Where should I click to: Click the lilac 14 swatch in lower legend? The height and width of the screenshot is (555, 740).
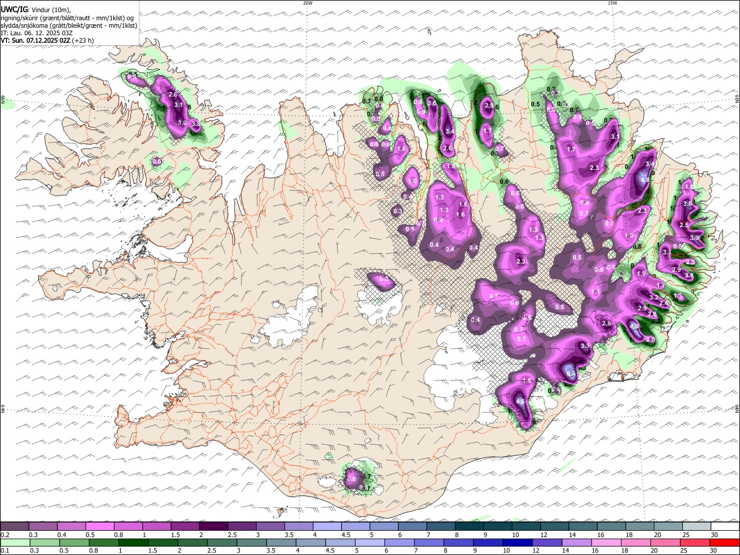pos(577,542)
